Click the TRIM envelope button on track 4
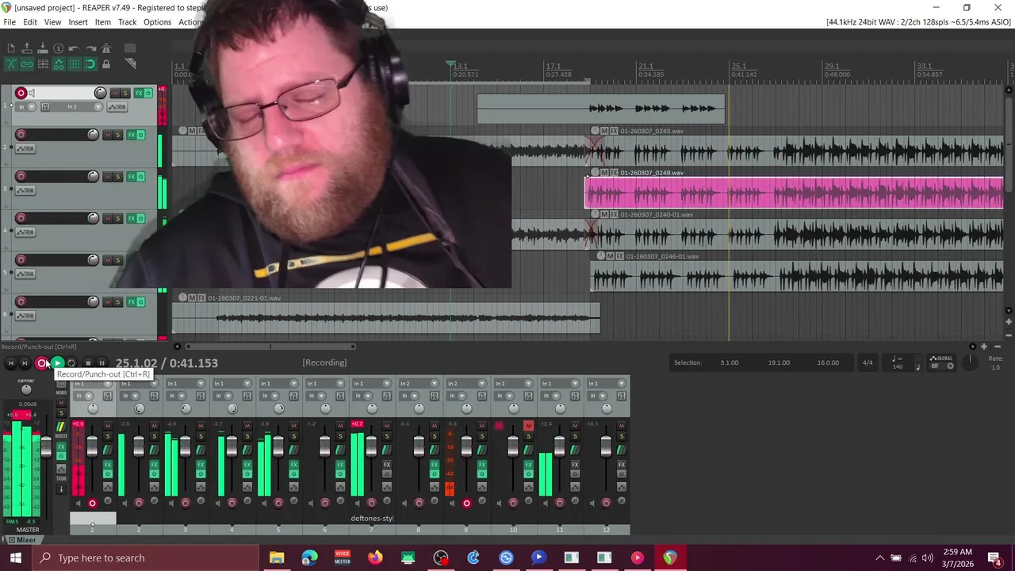 tap(25, 232)
